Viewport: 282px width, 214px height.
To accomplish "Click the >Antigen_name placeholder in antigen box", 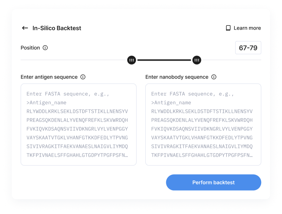I will (47, 103).
